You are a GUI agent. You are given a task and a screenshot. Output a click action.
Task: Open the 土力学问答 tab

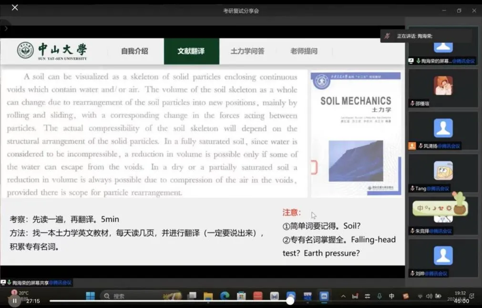247,51
